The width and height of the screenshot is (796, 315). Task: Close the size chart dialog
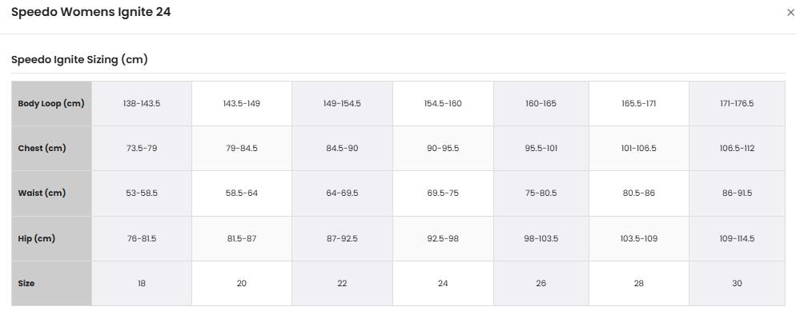[790, 13]
